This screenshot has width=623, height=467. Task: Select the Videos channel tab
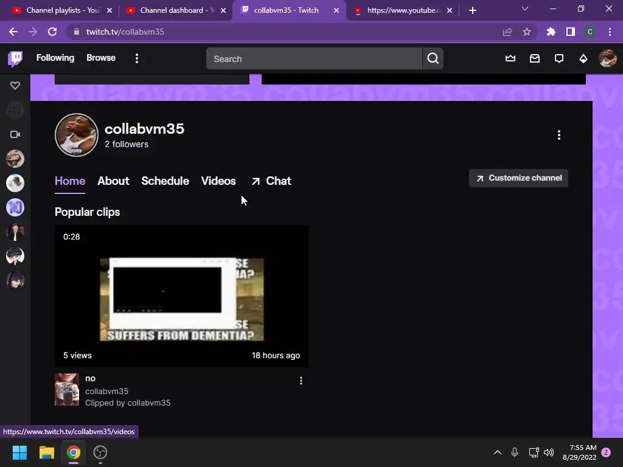pos(218,181)
